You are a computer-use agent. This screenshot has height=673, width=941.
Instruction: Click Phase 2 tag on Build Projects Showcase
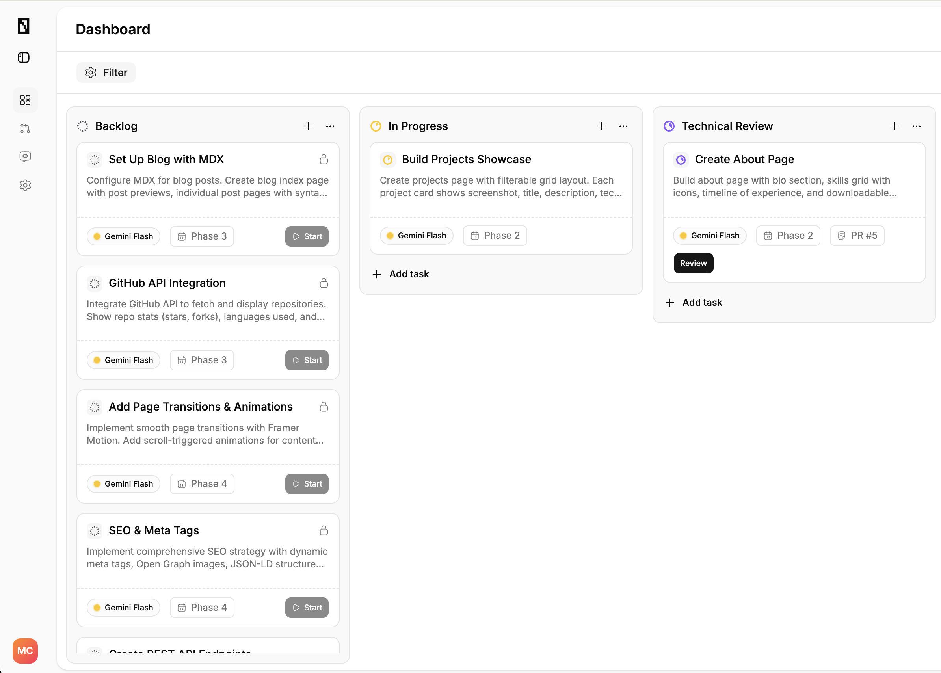point(495,235)
